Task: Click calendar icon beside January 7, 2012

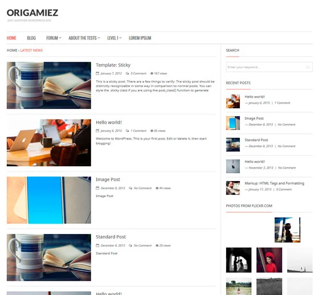Action: [97, 73]
